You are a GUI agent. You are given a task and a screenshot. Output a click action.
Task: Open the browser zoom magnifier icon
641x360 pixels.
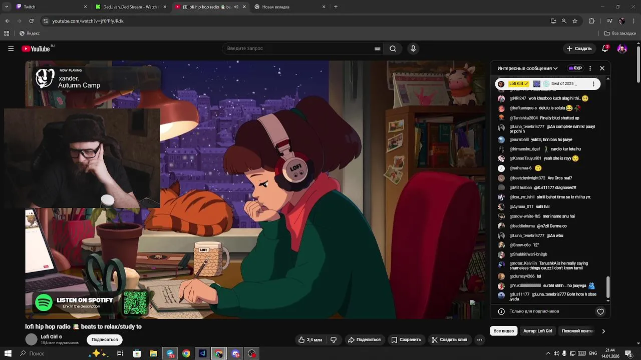point(564,21)
